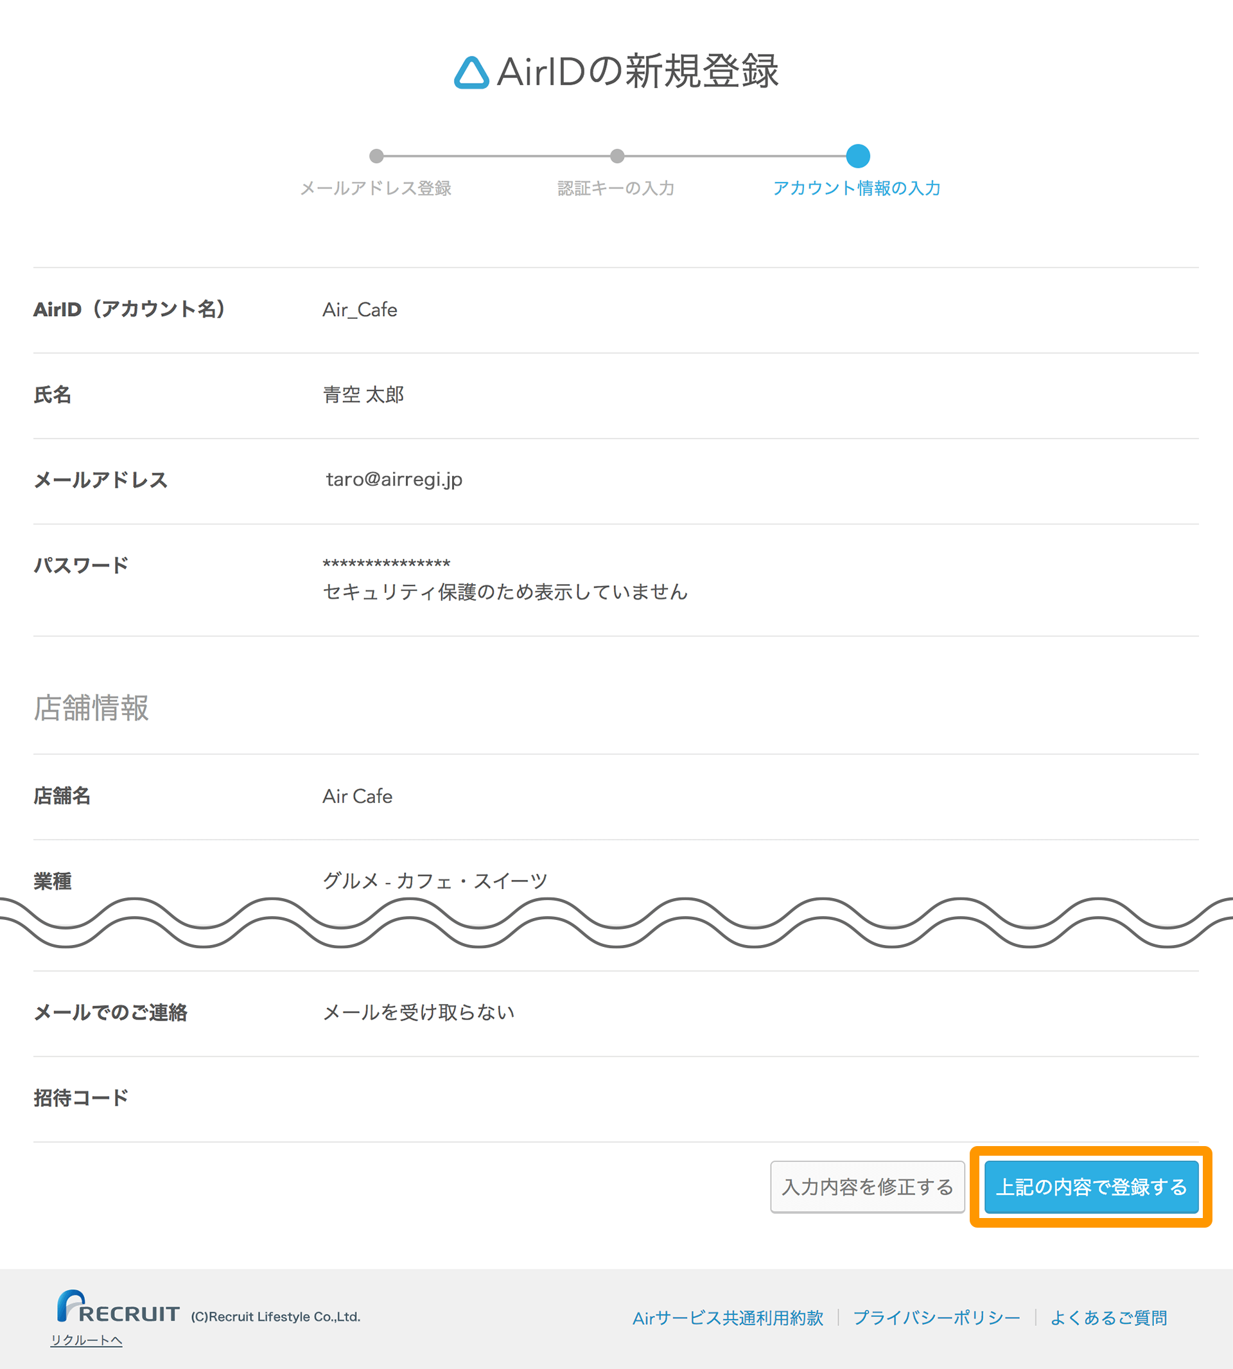Click the name value 青空 太郎
This screenshot has height=1369, width=1233.
[x=363, y=394]
